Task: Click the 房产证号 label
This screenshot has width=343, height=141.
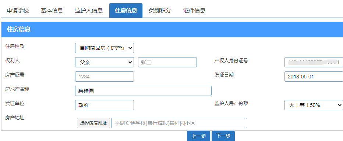Action: coord(15,75)
